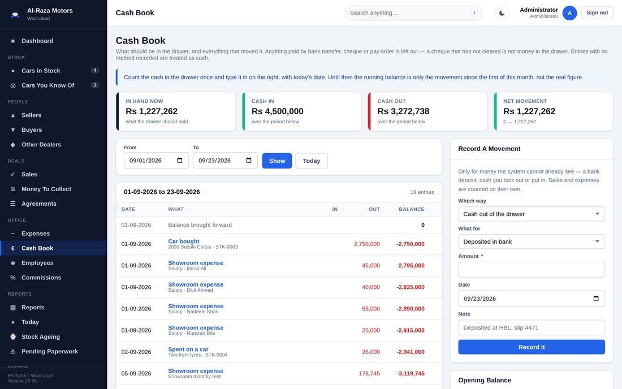Viewport: 622px width, 389px height.
Task: Focus the Search anything field
Action: point(413,12)
